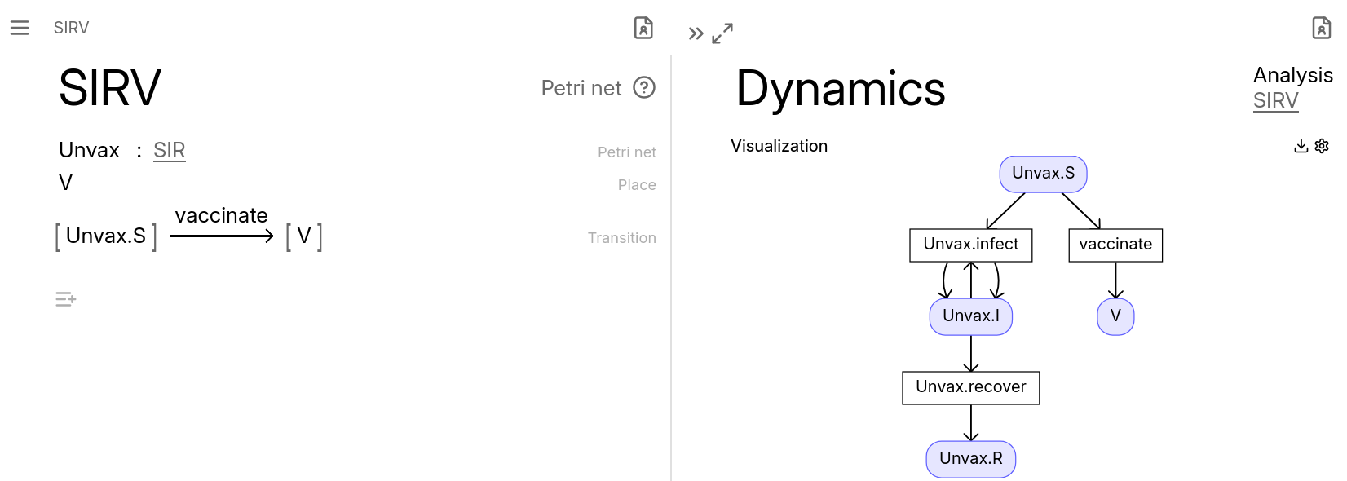
Task: Open visualization settings gear
Action: 1322,146
